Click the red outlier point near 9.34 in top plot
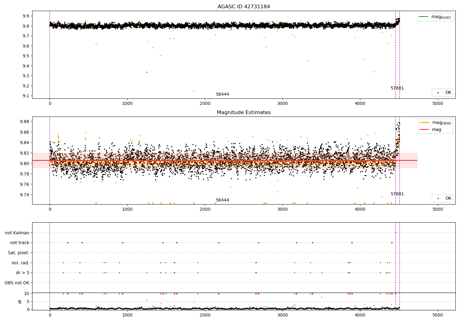Screen dimensions: 460x322 147,72
